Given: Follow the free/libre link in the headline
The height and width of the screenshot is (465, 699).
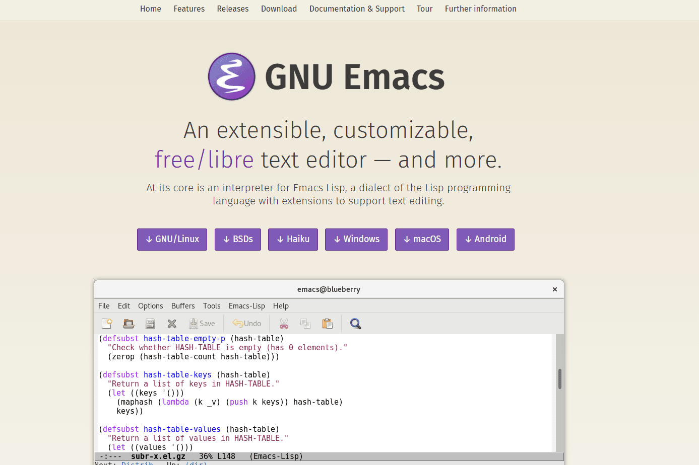Looking at the screenshot, I should pyautogui.click(x=204, y=160).
